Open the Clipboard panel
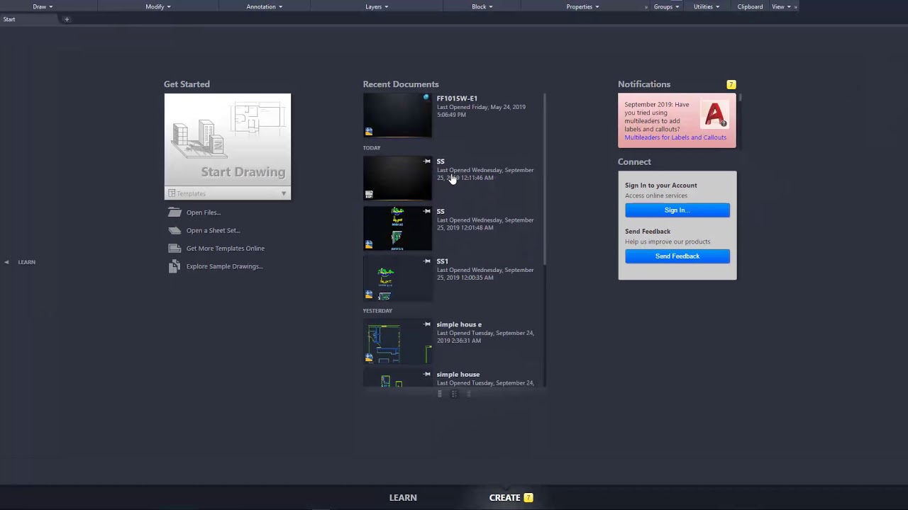The image size is (908, 510). (750, 6)
